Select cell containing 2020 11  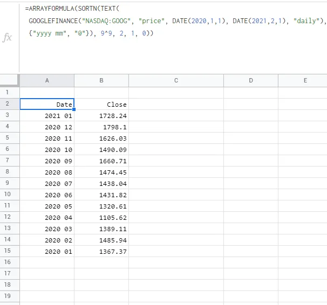tap(47, 138)
